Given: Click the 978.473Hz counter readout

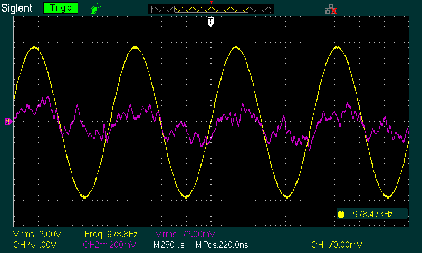Looking at the screenshot, I should 372,214.
